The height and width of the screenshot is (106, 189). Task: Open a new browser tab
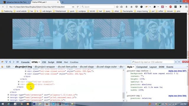click(63, 2)
